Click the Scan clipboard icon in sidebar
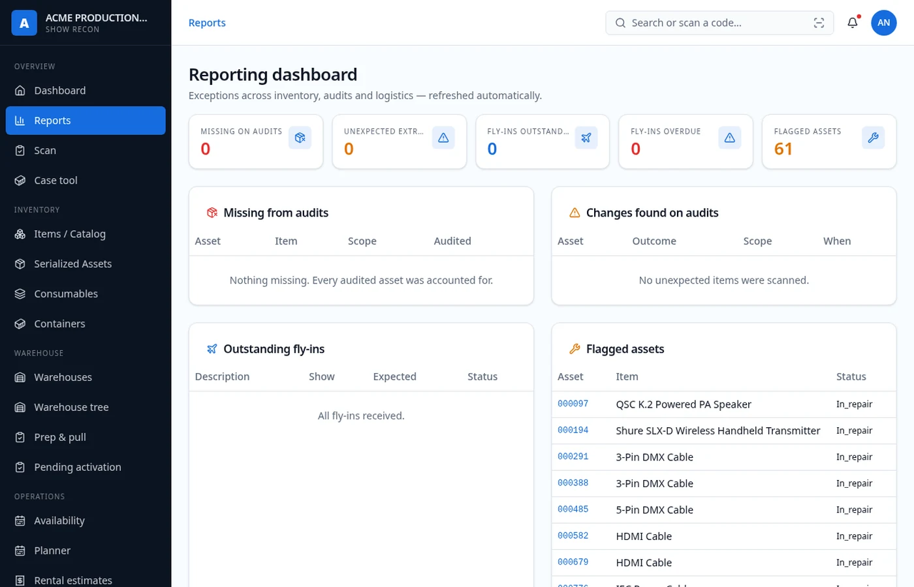This screenshot has width=914, height=587. (x=20, y=151)
